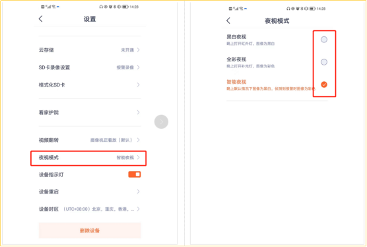Open 设备重启 chevron arrow
Screen dimensions: 367x247
pyautogui.click(x=139, y=192)
